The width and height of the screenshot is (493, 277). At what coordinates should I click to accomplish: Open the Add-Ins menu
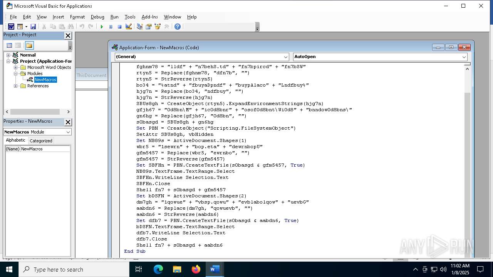tap(149, 17)
